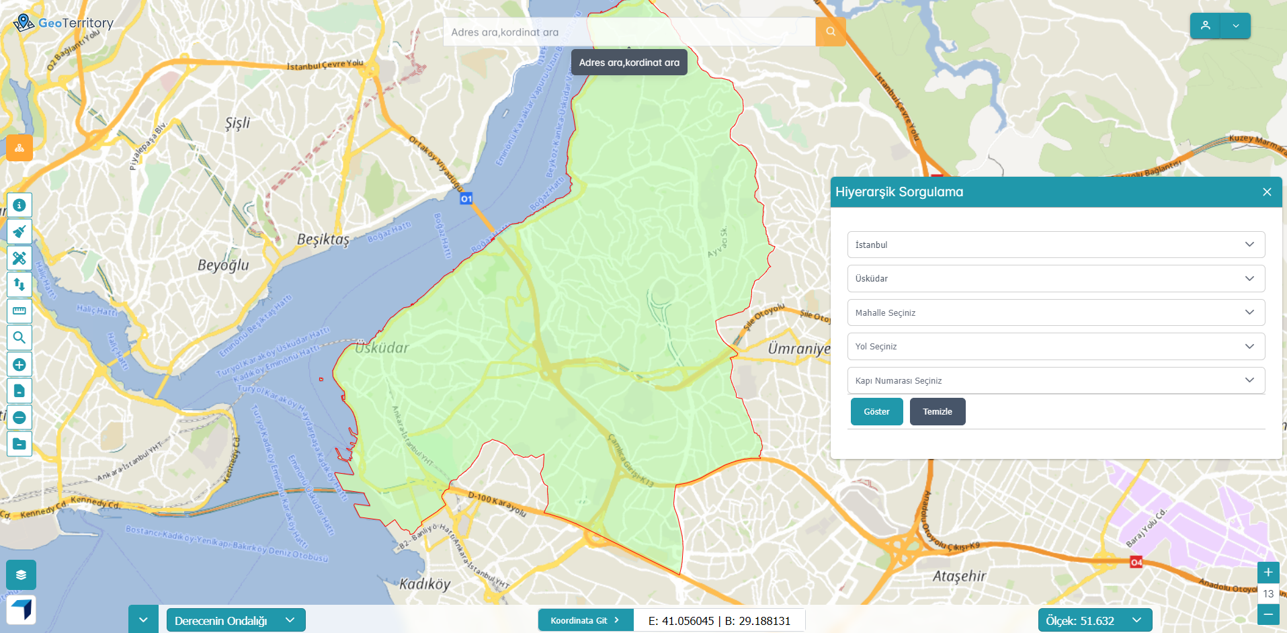This screenshot has height=633, width=1287.
Task: Select the broom clear-map tool
Action: [x=19, y=232]
